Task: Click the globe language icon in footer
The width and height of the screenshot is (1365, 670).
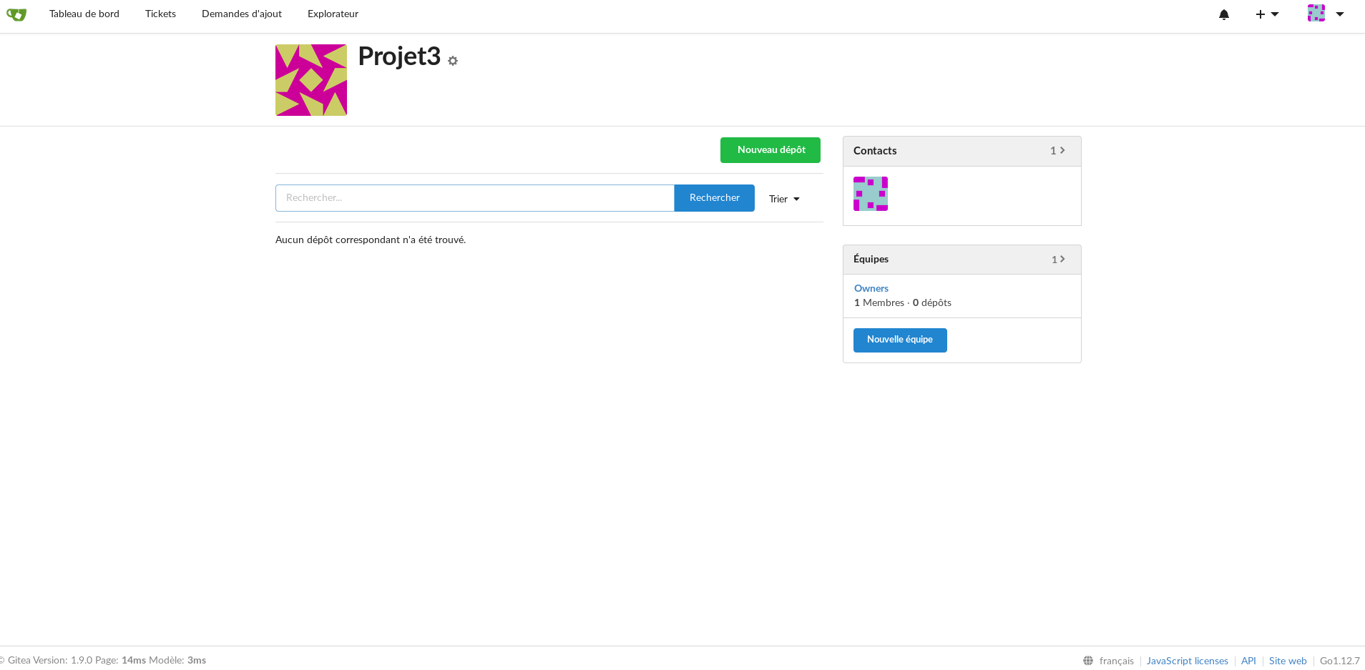Action: point(1088,661)
